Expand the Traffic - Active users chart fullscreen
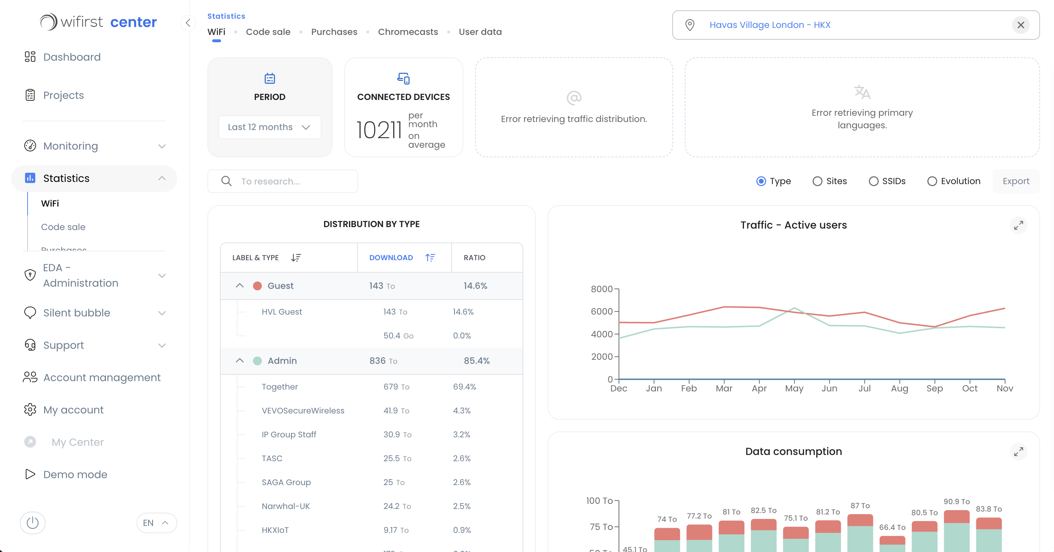Screen dimensions: 1054x552 point(1019,225)
